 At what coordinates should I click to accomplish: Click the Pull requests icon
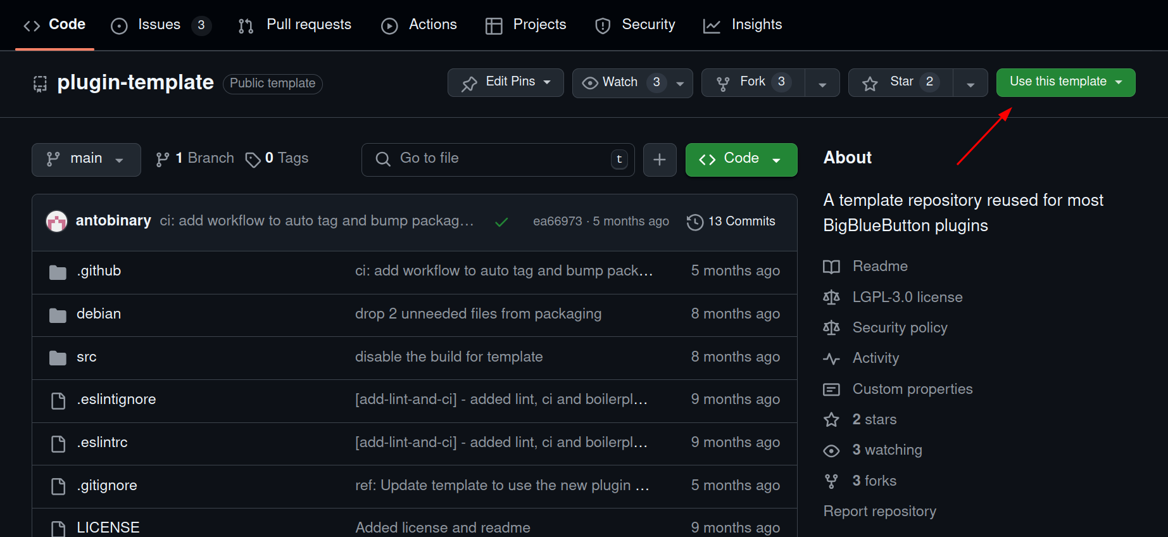pos(246,26)
